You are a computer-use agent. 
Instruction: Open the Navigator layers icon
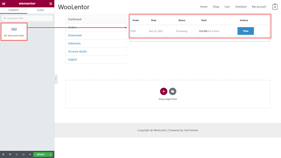[x=10, y=154]
